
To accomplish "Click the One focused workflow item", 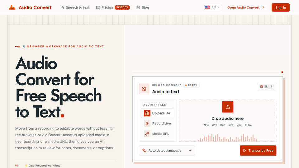I will (45, 166).
